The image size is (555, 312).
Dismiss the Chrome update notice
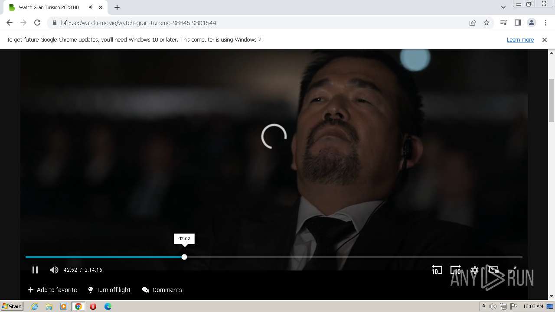tap(545, 39)
